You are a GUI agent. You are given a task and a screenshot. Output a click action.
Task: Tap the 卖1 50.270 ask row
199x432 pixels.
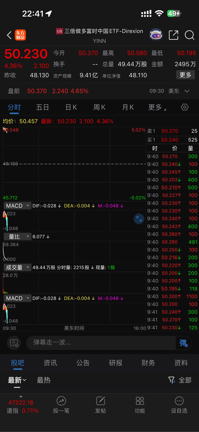pos(172,131)
